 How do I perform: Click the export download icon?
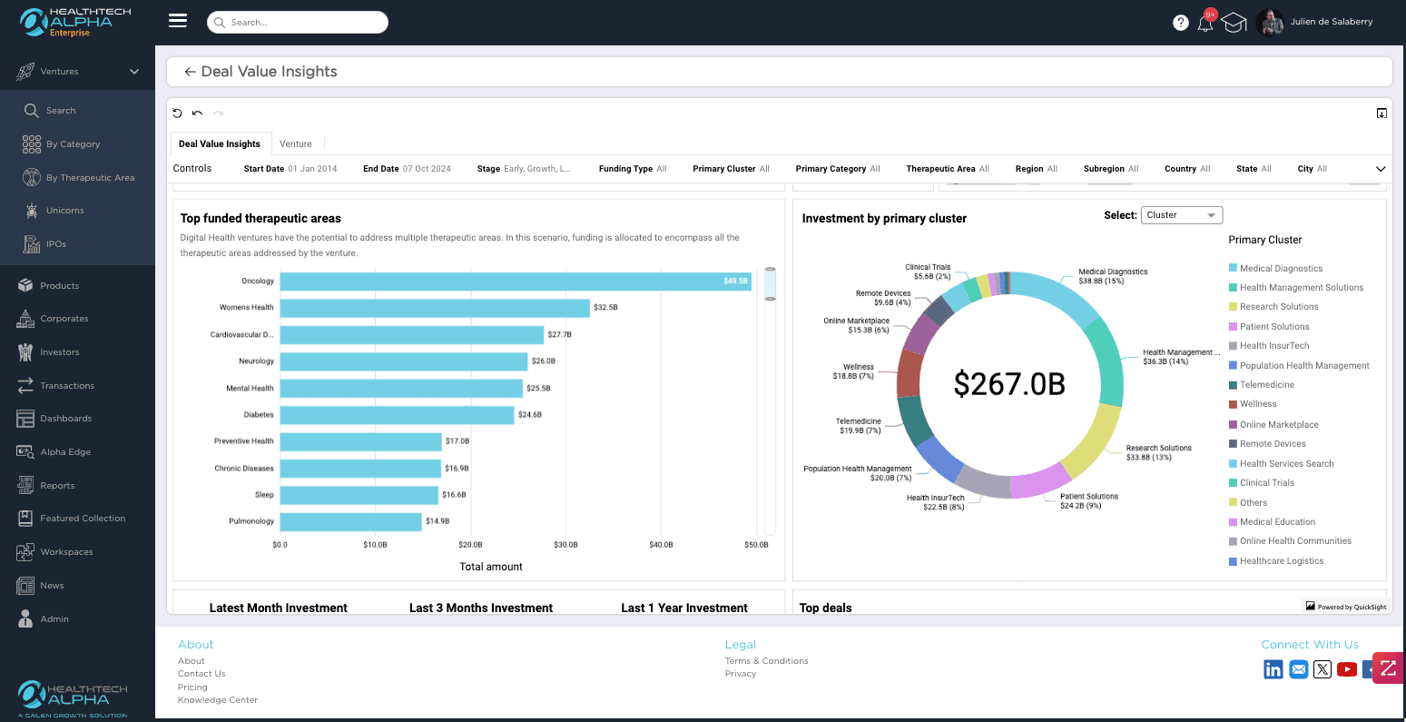[x=1381, y=114]
